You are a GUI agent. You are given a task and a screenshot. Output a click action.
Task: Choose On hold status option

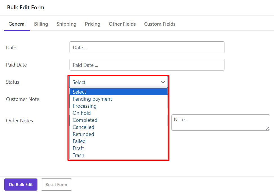click(82, 113)
